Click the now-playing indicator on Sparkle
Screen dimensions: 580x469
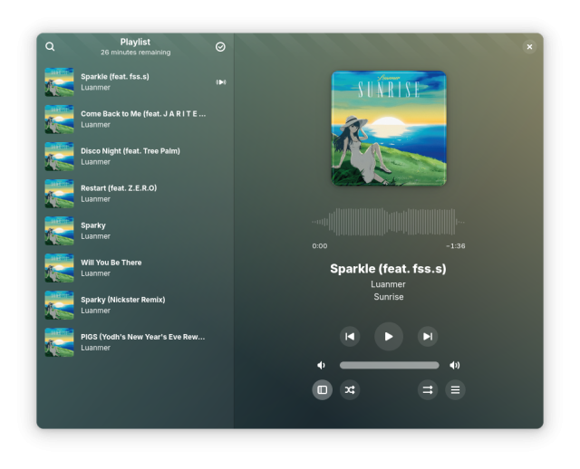click(x=220, y=82)
